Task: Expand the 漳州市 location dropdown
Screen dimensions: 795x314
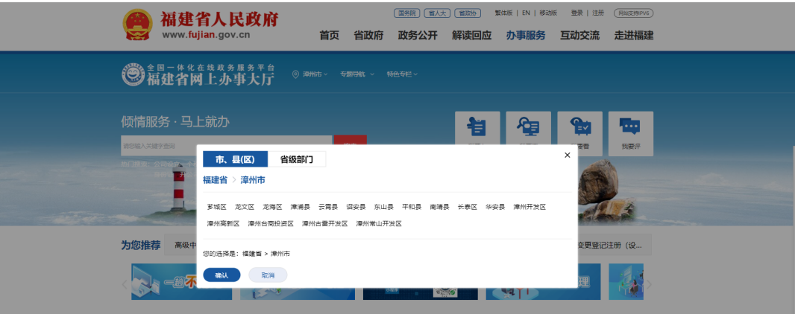Action: point(315,74)
